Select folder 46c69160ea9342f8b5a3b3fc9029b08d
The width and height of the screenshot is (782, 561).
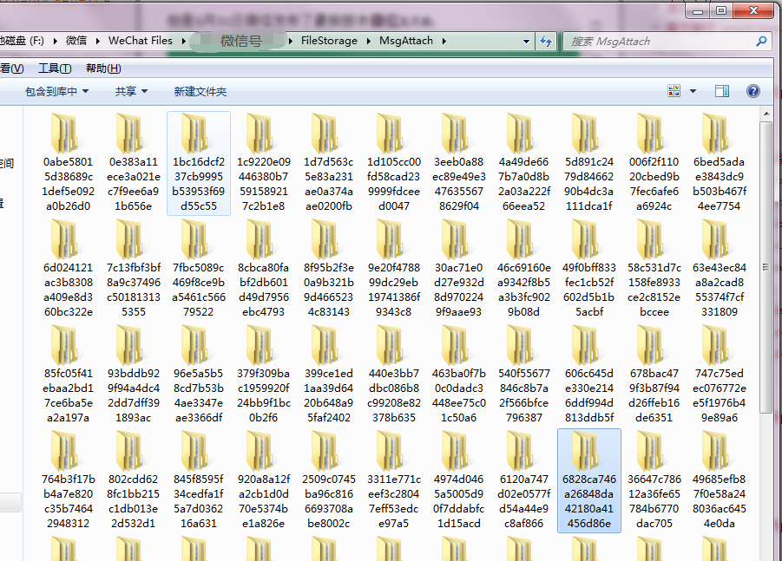[x=523, y=269]
